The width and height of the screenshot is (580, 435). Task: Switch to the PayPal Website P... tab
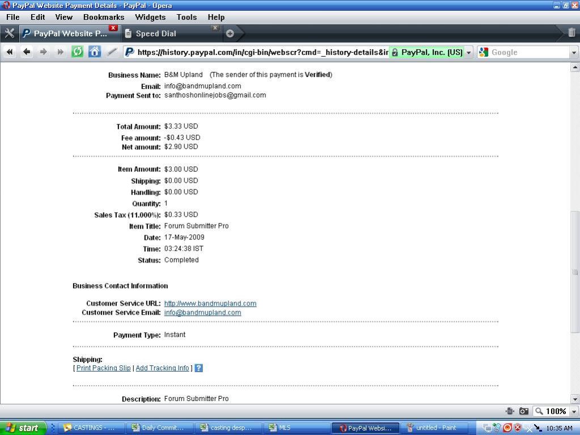69,33
